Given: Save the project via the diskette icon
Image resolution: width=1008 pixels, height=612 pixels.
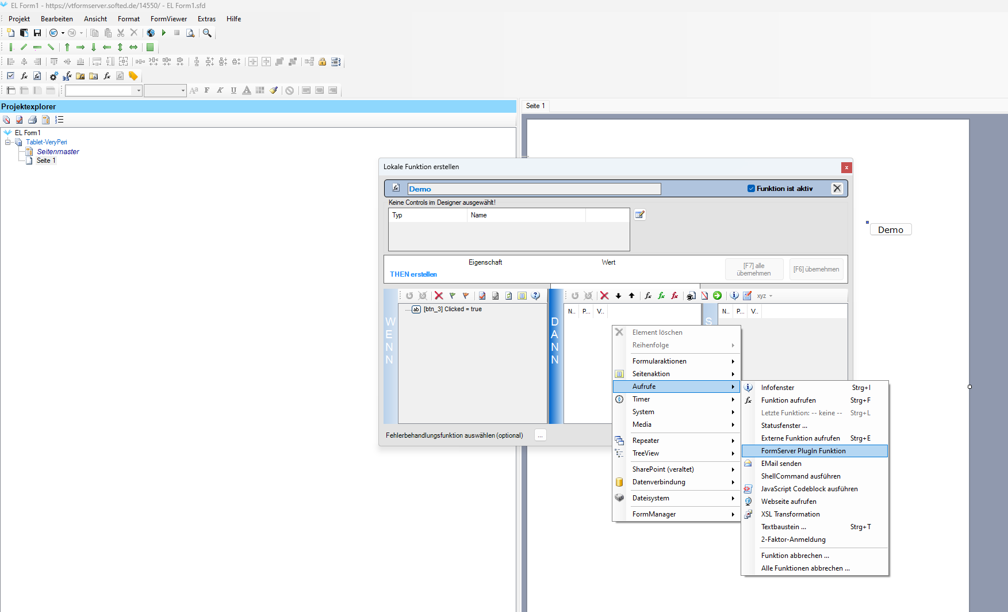Looking at the screenshot, I should [38, 33].
